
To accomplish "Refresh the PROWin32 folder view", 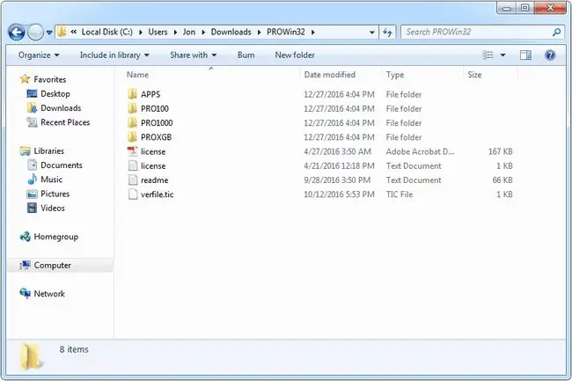I will pyautogui.click(x=387, y=33).
